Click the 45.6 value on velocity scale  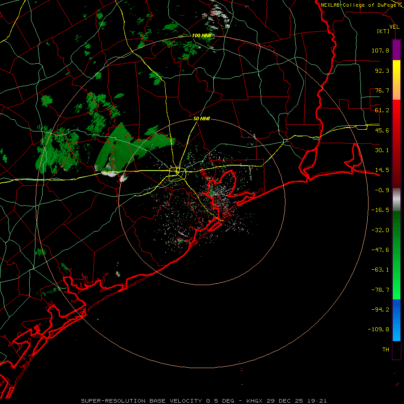click(382, 130)
